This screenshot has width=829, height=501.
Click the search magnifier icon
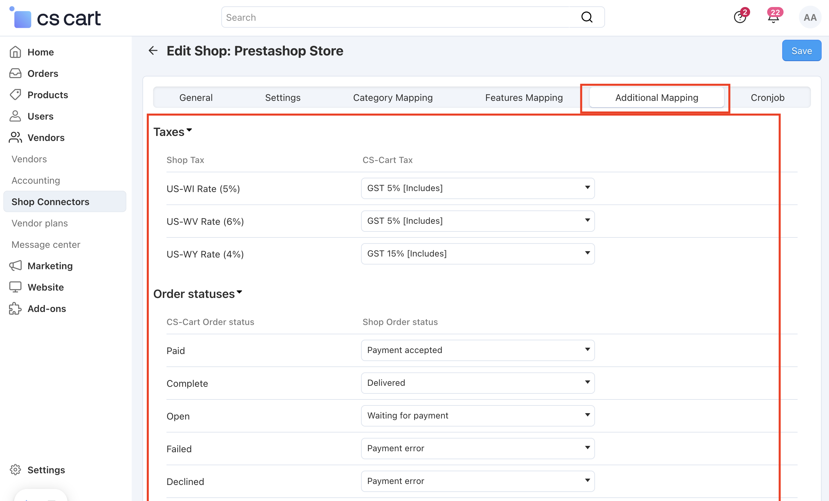[x=586, y=17]
